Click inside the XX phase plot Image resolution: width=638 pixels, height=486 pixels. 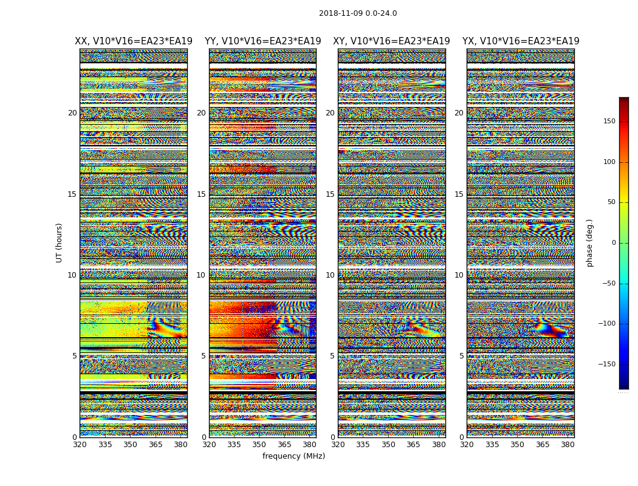click(x=133, y=243)
